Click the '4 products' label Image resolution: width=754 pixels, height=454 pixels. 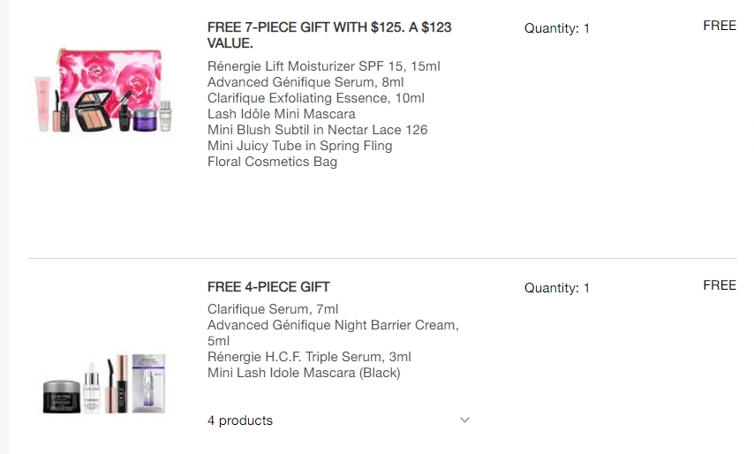click(240, 420)
